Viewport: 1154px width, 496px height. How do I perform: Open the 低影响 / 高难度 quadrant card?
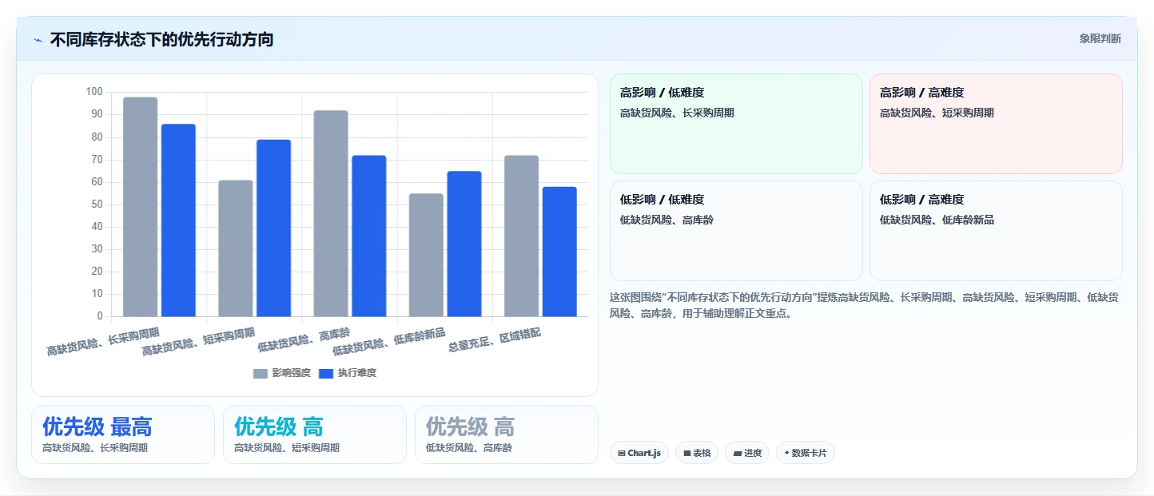[x=996, y=231]
